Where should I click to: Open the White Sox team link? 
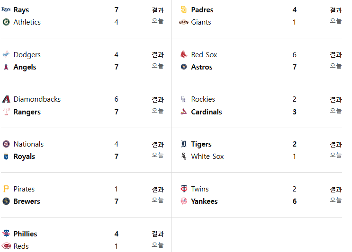207,156
